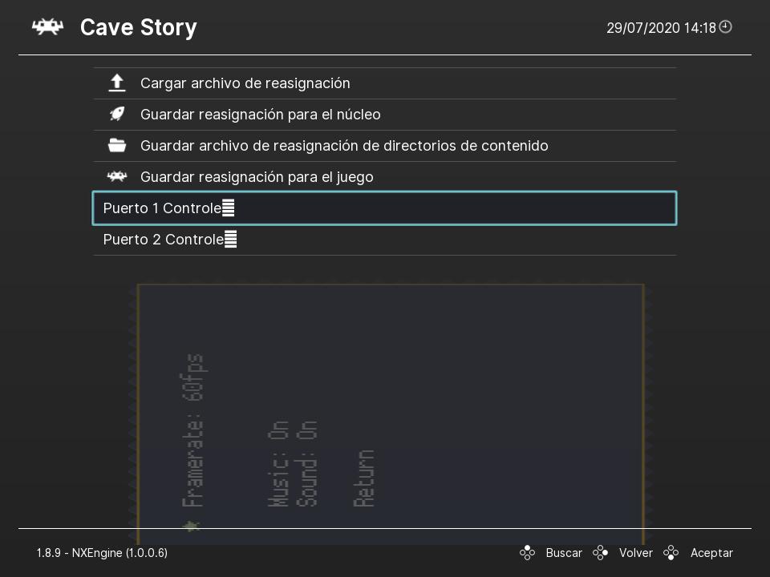This screenshot has width=770, height=577.
Task: Click the Return text in game preview
Action: (x=364, y=478)
